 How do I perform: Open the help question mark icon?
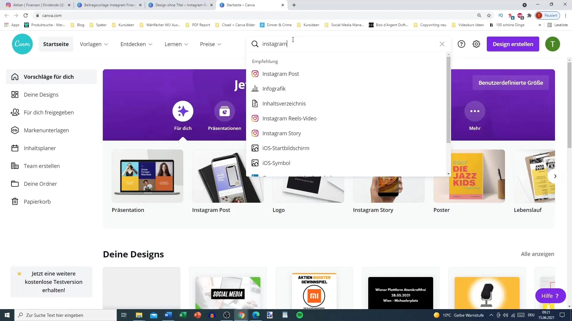(461, 44)
